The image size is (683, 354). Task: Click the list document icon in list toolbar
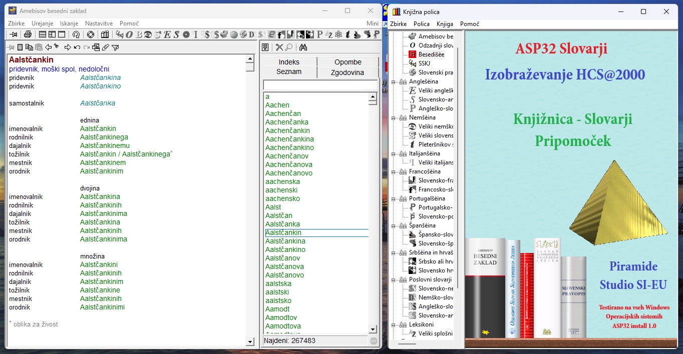tap(265, 47)
